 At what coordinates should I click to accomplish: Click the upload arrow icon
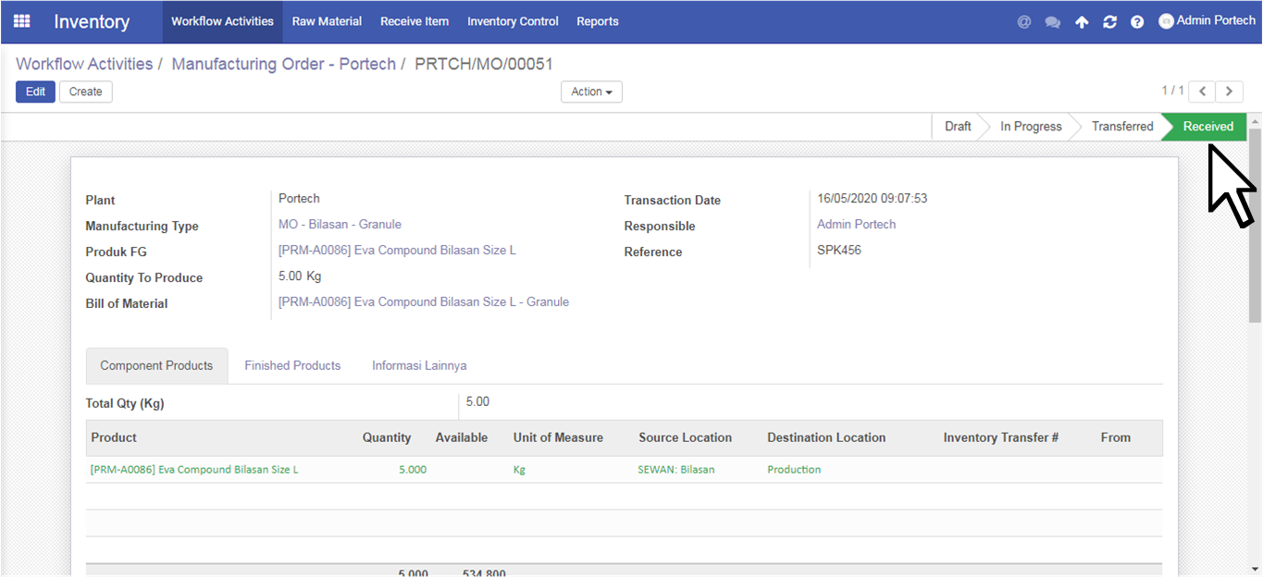pos(1082,22)
